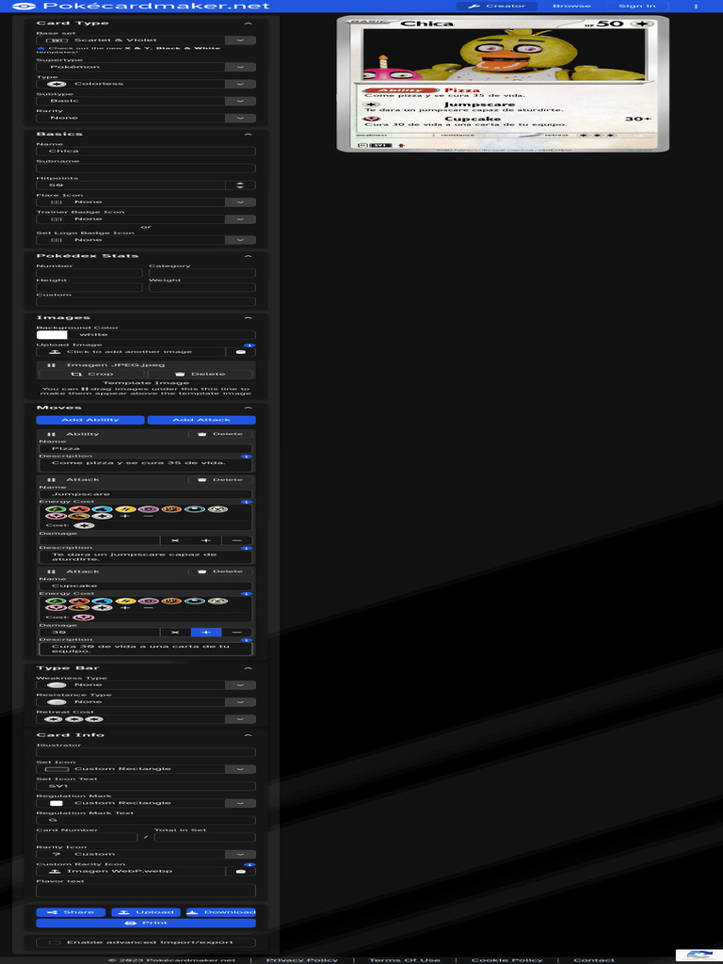Toggle the plus damage modifier for Jumpscare
The width and height of the screenshot is (723, 964).
(206, 541)
